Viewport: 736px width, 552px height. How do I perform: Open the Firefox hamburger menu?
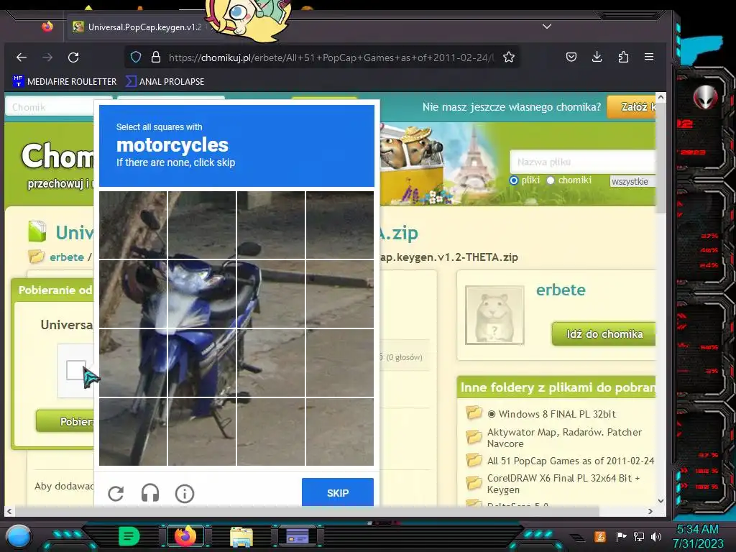coord(649,57)
